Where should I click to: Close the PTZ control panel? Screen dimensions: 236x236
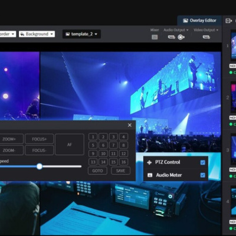pyautogui.click(x=130, y=125)
